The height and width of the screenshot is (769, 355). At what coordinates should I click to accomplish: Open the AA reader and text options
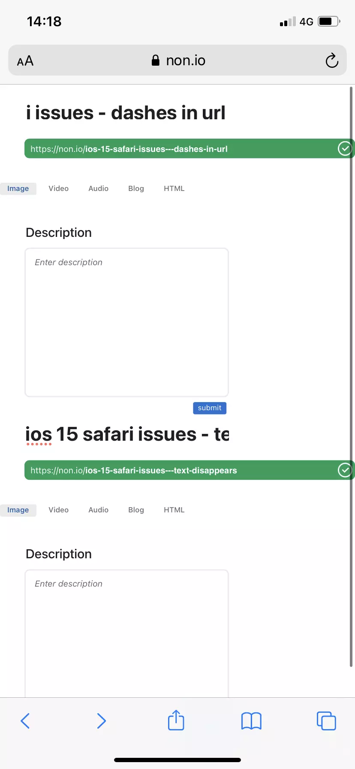point(25,61)
